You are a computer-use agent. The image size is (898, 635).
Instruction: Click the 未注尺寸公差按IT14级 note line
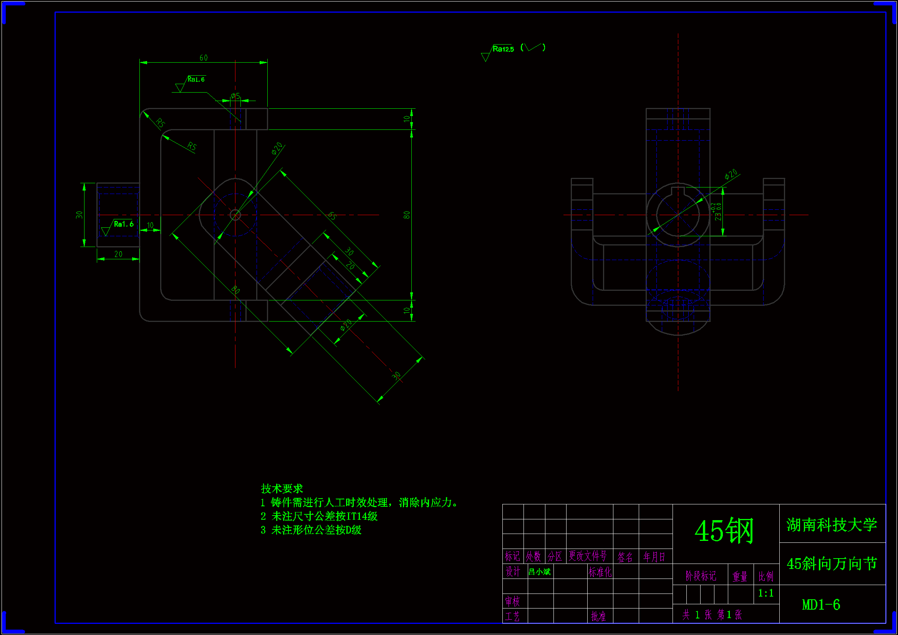pyautogui.click(x=319, y=516)
